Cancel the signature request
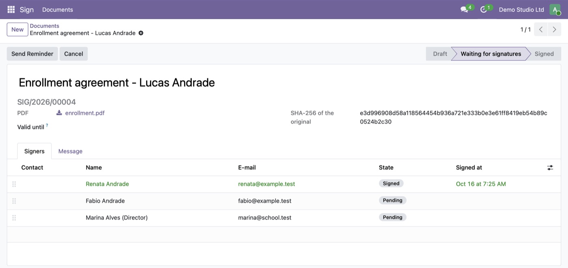 tap(73, 54)
